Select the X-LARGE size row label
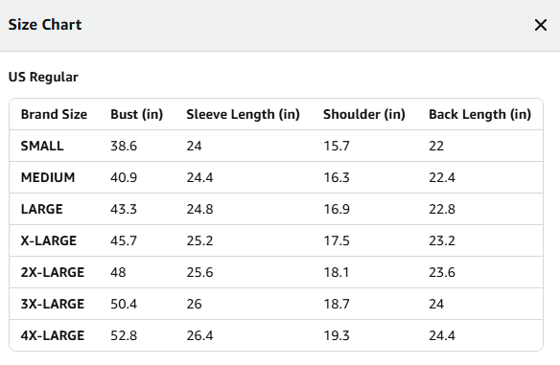560x365 pixels. click(49, 240)
